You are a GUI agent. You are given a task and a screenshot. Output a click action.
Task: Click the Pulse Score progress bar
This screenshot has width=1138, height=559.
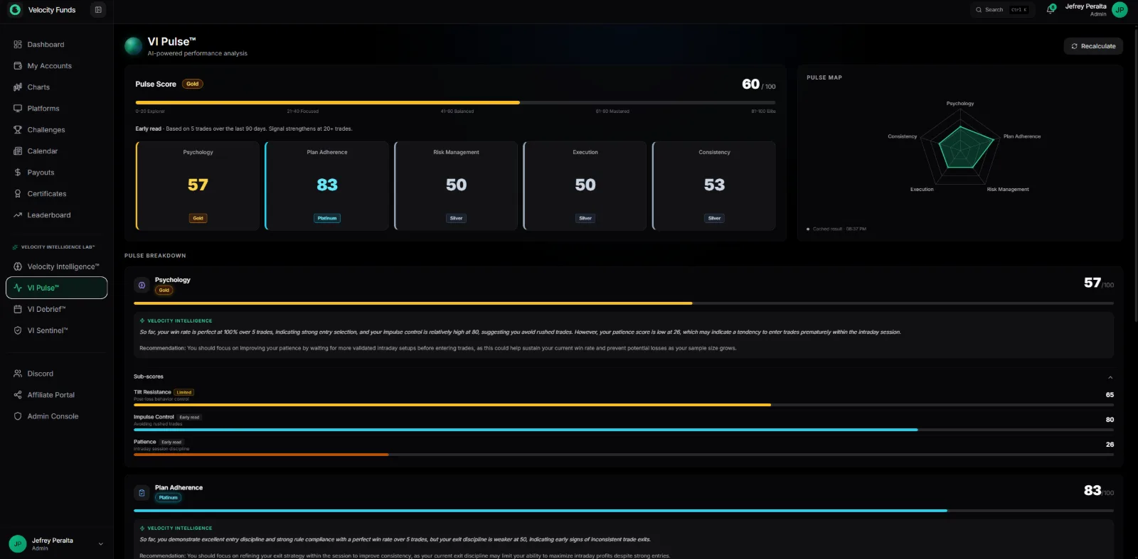455,102
